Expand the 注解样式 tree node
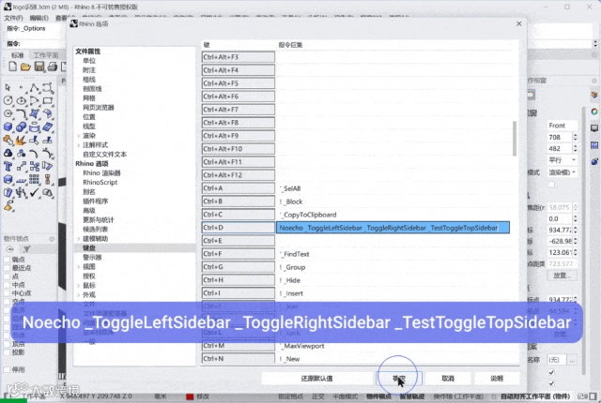Screen dimensions: 601x403 (x=79, y=145)
